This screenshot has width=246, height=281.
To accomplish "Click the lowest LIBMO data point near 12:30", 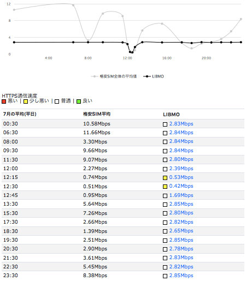I will (x=132, y=52).
